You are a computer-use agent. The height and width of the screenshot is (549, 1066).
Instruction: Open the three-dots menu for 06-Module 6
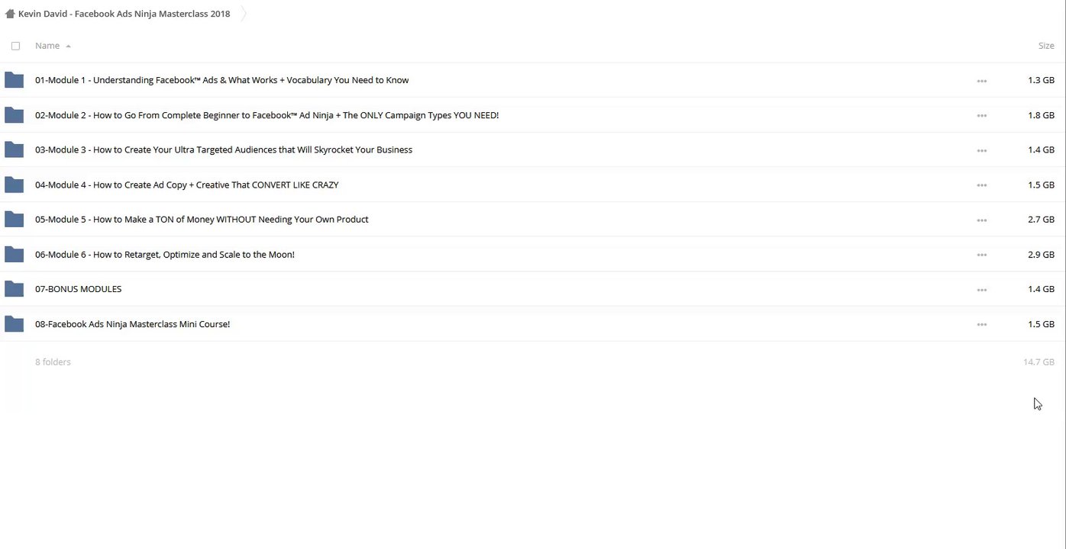[981, 255]
